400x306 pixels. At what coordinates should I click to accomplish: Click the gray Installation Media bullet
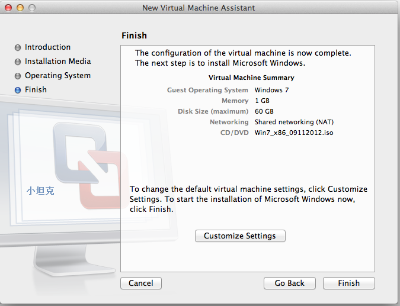click(18, 62)
